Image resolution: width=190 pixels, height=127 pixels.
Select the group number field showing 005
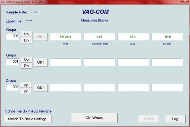coord(13,36)
